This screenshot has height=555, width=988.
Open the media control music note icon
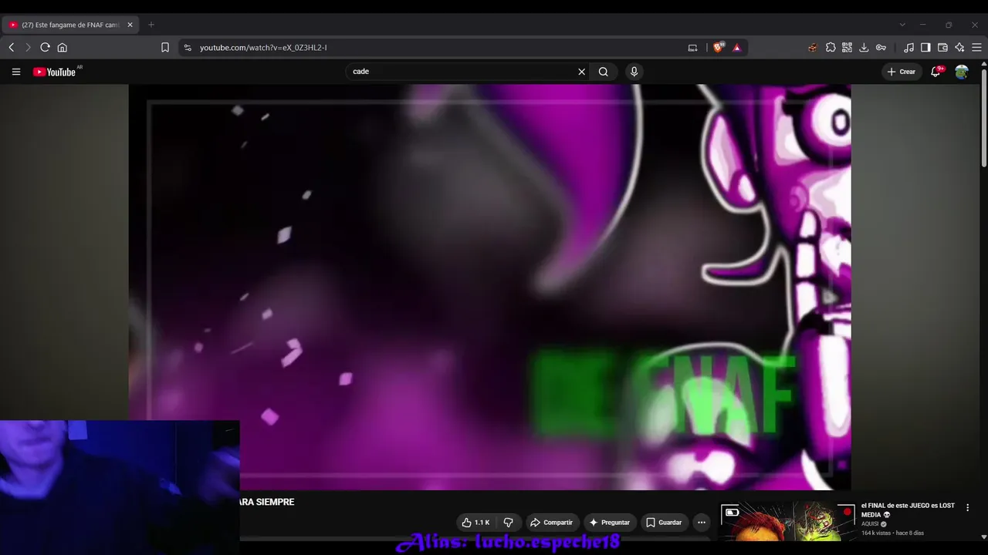coord(908,48)
